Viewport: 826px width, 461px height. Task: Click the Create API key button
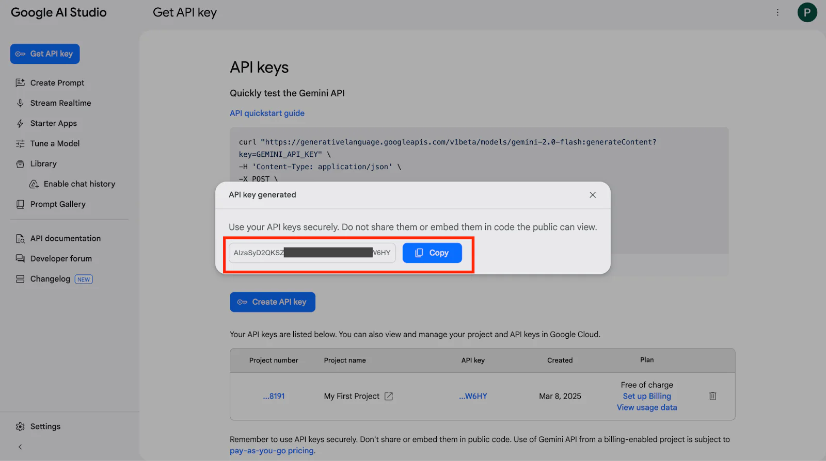tap(273, 302)
